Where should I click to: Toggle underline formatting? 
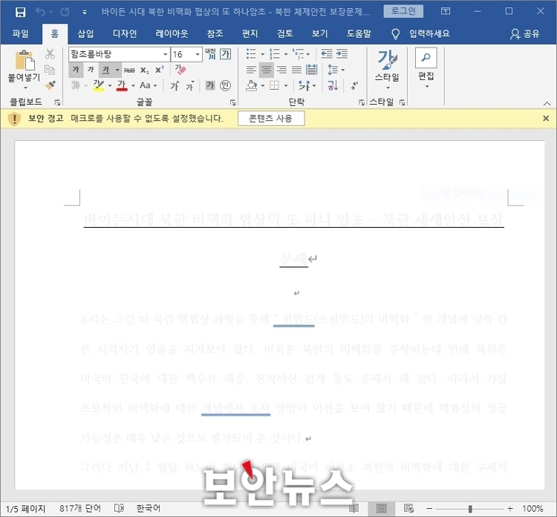(x=105, y=70)
